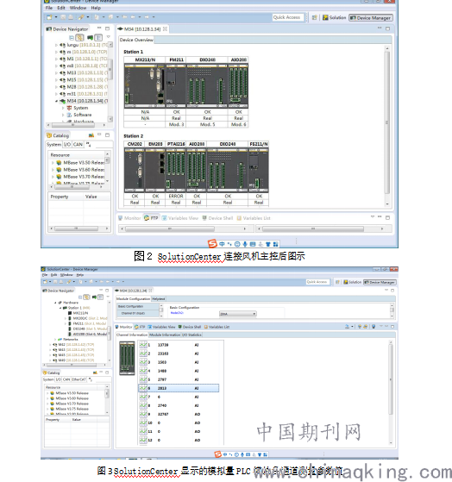The image size is (452, 482).
Task: Click FS211/N module image in Station 2
Action: pyautogui.click(x=258, y=170)
